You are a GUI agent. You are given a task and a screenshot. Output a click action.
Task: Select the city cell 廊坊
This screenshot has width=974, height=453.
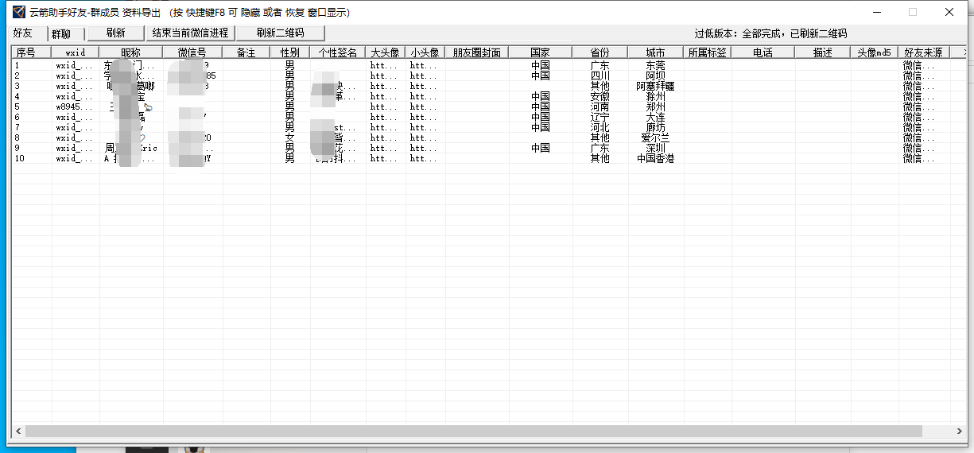656,127
